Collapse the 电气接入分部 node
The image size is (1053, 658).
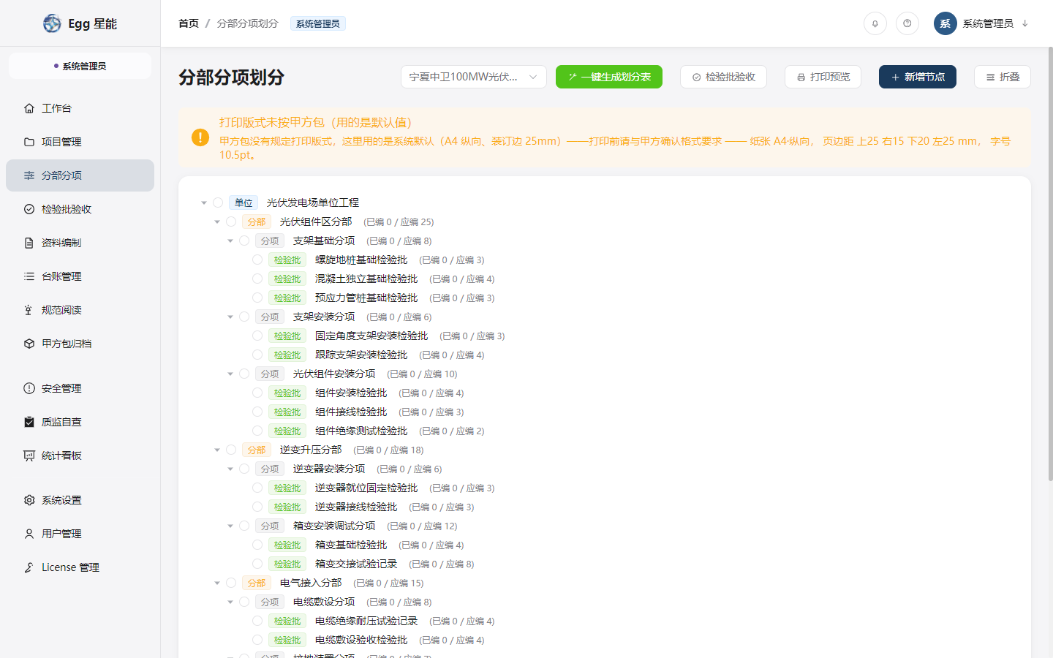click(217, 583)
